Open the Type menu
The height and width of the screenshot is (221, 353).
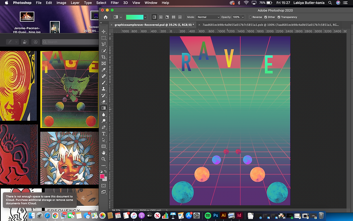click(88, 3)
